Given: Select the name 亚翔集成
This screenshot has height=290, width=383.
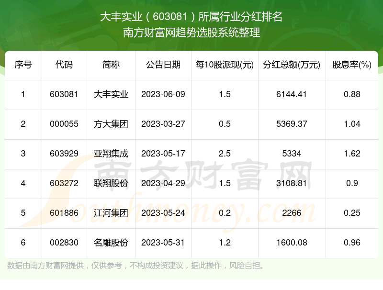Looking at the screenshot, I should tap(111, 154).
